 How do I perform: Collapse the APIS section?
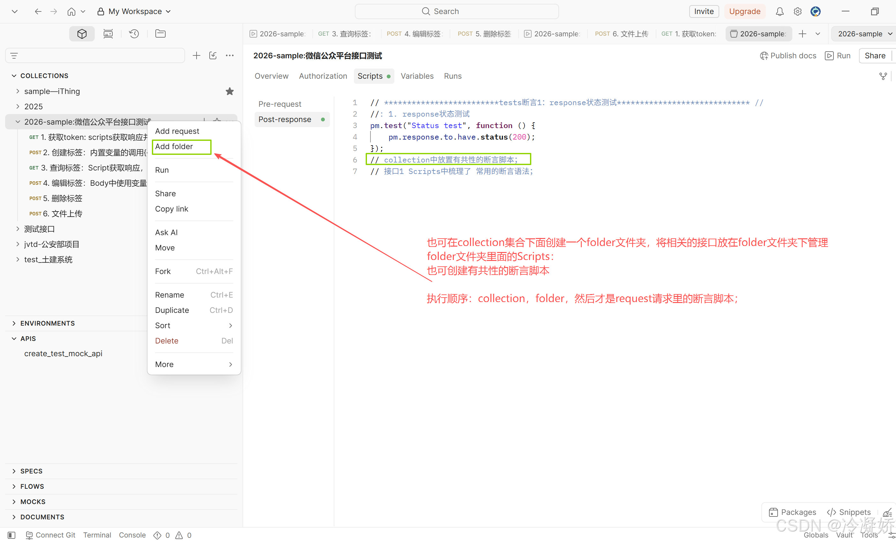click(x=14, y=338)
